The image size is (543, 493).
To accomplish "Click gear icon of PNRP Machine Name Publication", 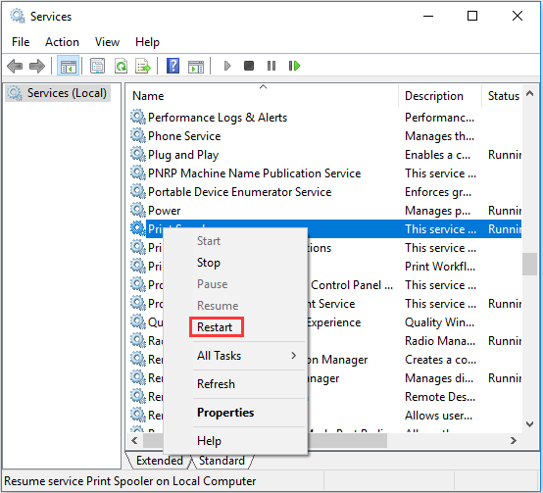I will 138,173.
